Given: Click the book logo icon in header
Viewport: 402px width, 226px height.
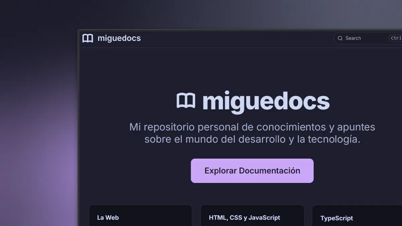Looking at the screenshot, I should 88,38.
